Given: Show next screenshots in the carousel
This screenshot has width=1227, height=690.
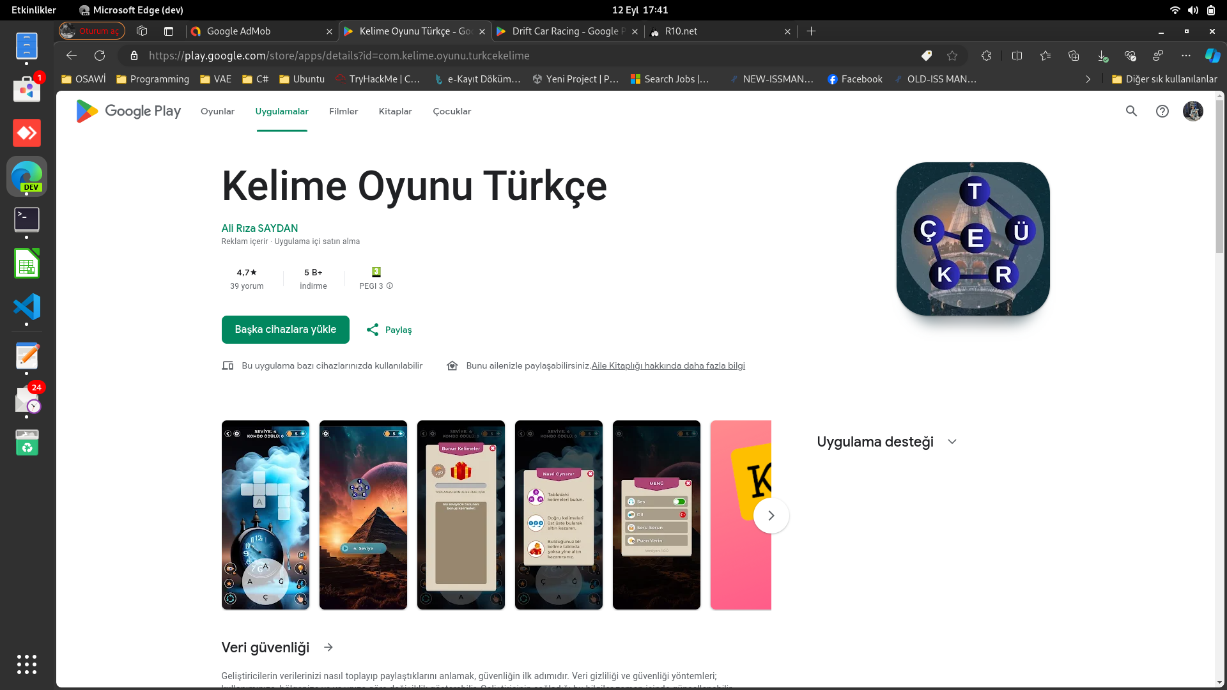Looking at the screenshot, I should click(x=771, y=516).
